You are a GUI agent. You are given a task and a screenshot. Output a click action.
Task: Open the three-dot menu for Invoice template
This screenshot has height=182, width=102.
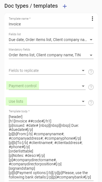pyautogui.click(x=92, y=19)
